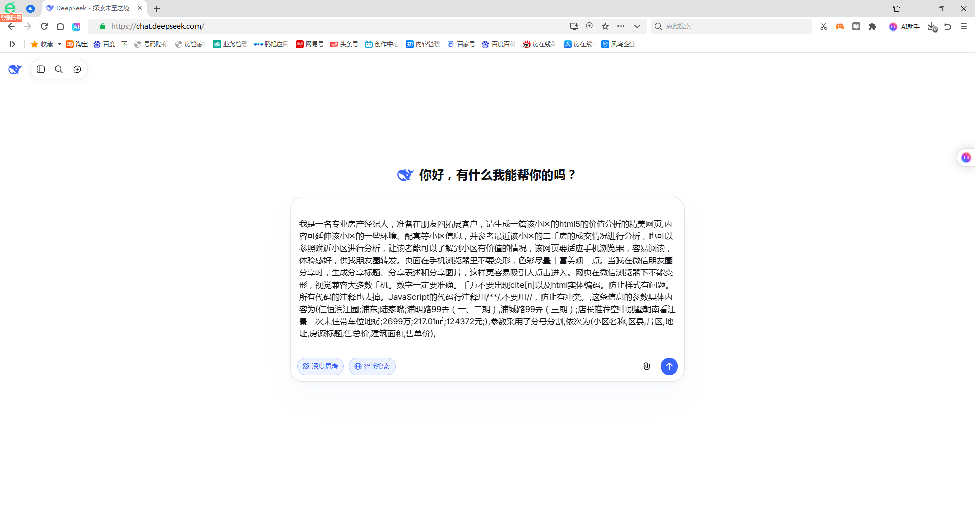Open the floating AI assistant bubble

(966, 158)
